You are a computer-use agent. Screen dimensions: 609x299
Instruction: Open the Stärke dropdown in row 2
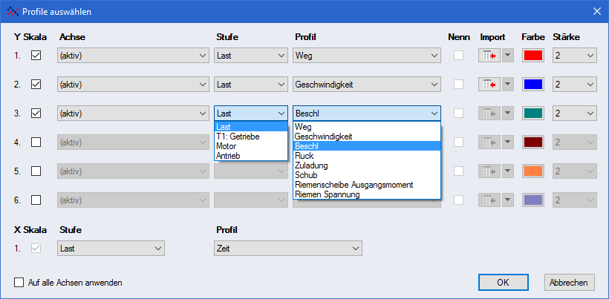pyautogui.click(x=590, y=85)
